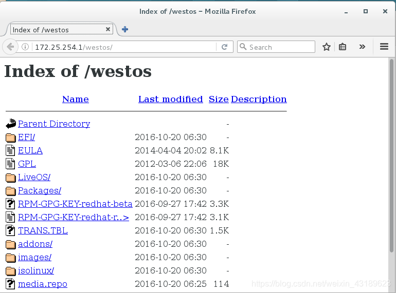Sort listing by Size column
Screen dimensions: 396x293
coord(219,99)
